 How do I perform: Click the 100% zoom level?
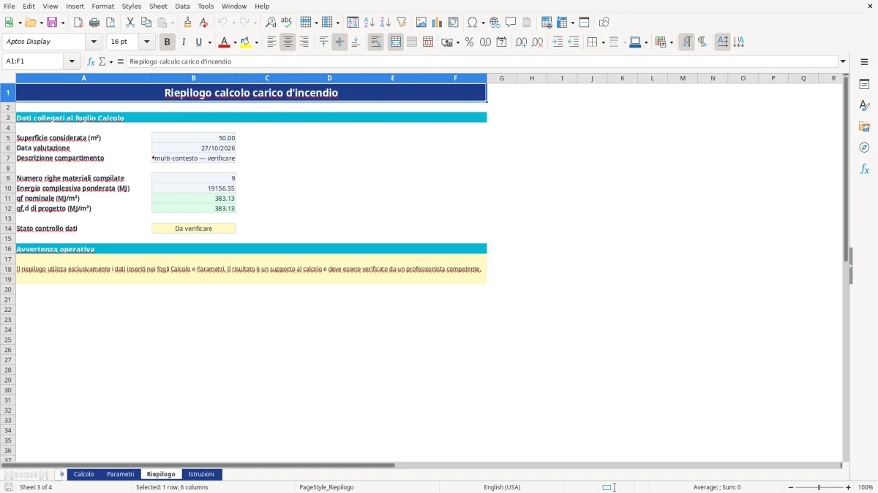(865, 487)
